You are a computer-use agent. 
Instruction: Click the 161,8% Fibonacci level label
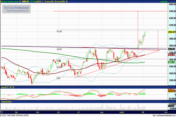coord(59,31)
